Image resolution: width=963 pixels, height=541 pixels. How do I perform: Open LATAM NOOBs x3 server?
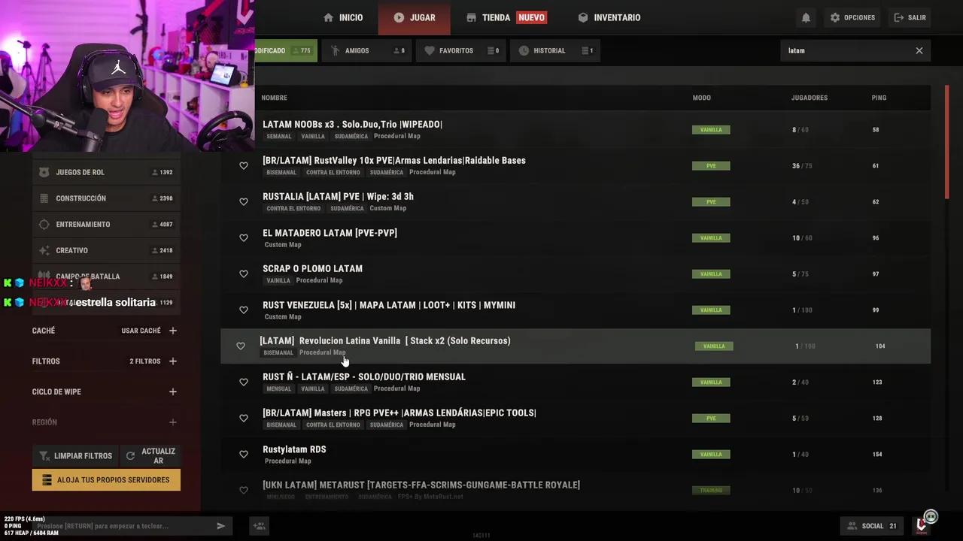(576, 129)
